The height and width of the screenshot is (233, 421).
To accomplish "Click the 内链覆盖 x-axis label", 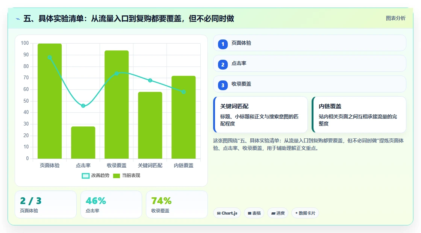I will click(x=184, y=166).
